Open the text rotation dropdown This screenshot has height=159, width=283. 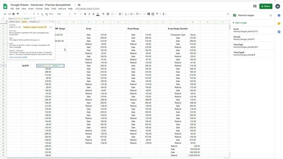coord(138,14)
